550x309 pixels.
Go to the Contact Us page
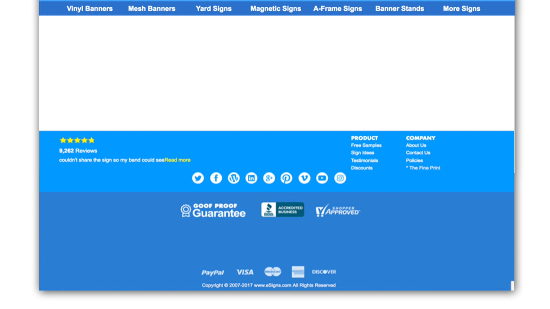point(418,153)
